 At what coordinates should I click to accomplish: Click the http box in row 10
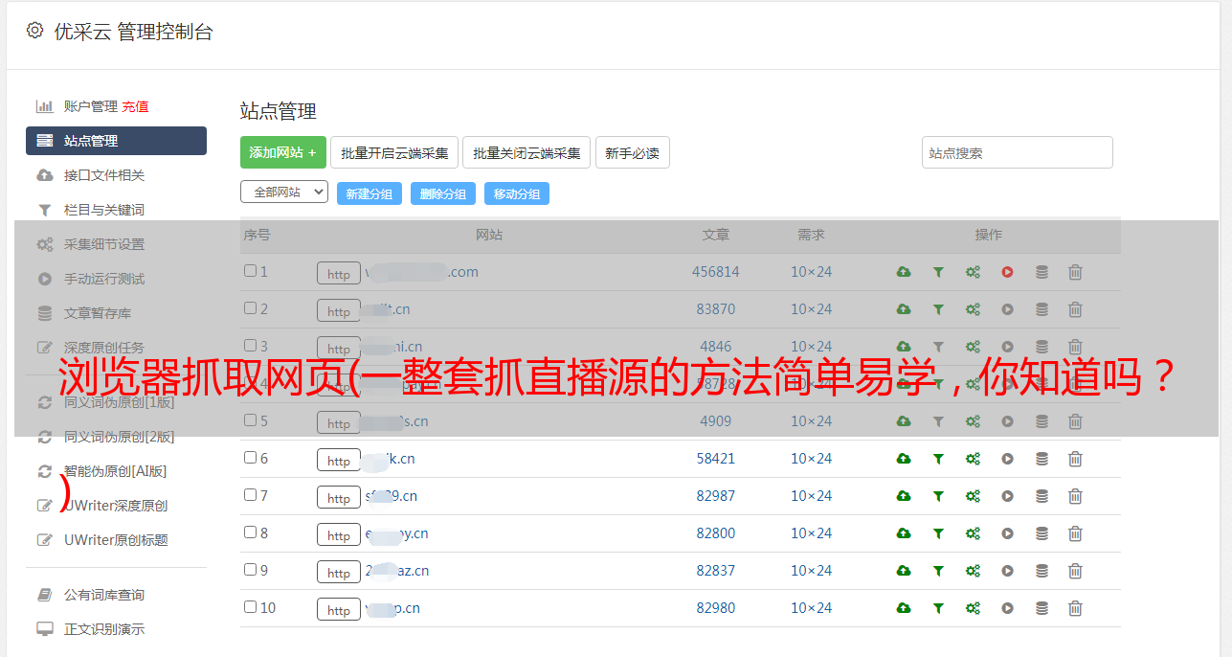click(x=339, y=610)
